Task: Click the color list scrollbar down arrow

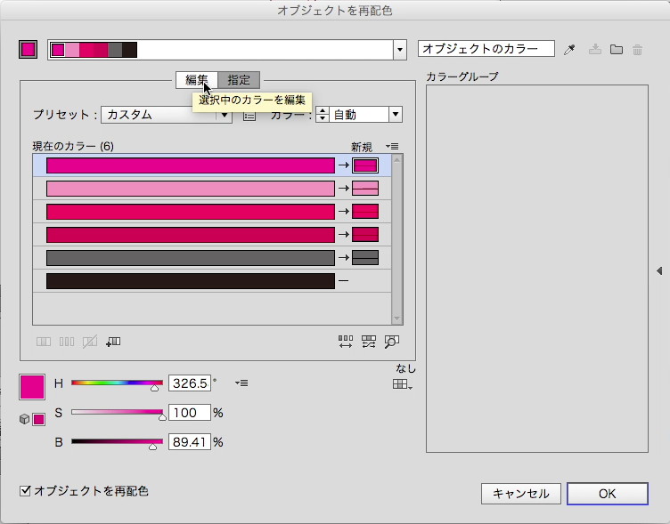Action: pyautogui.click(x=397, y=318)
